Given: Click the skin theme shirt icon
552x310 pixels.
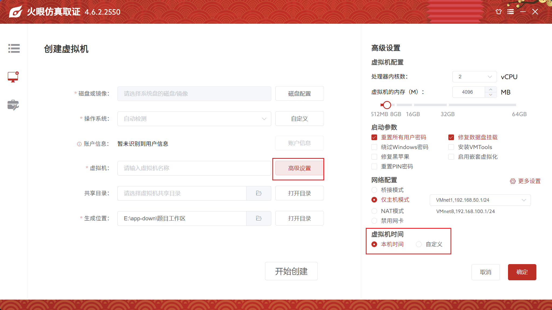Looking at the screenshot, I should click(499, 12).
